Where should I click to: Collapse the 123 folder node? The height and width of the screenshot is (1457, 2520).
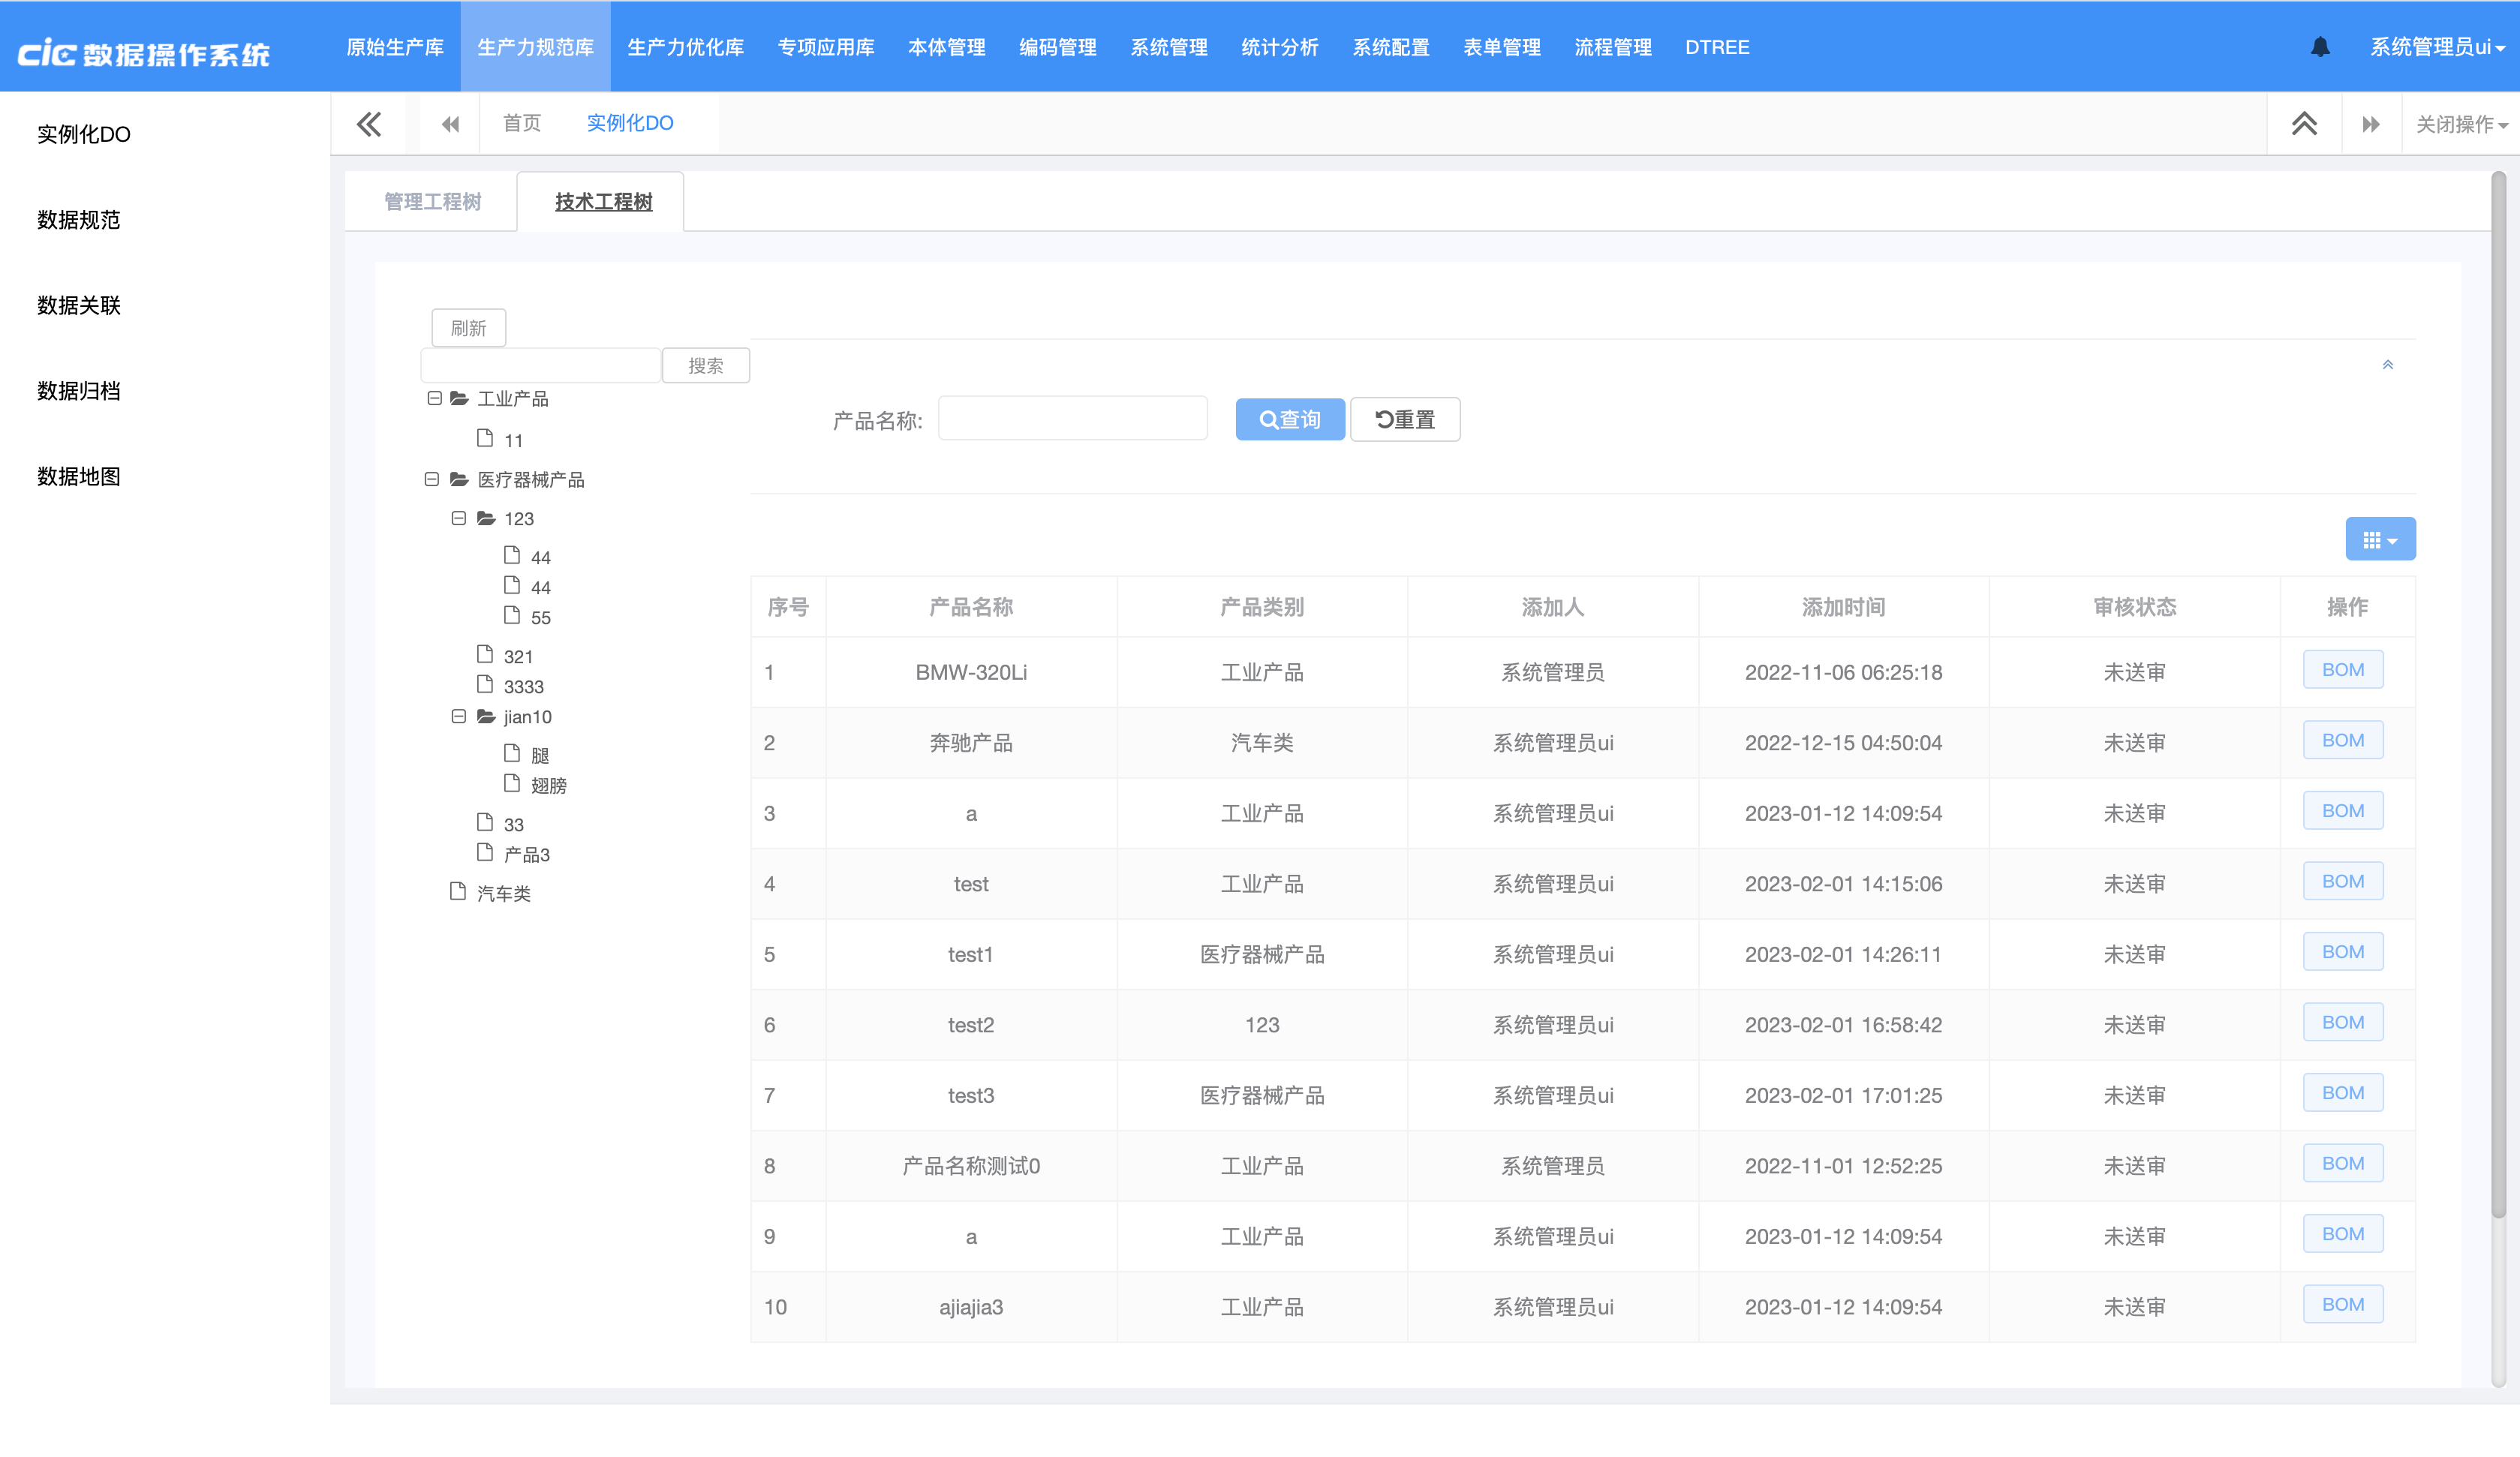(x=458, y=518)
